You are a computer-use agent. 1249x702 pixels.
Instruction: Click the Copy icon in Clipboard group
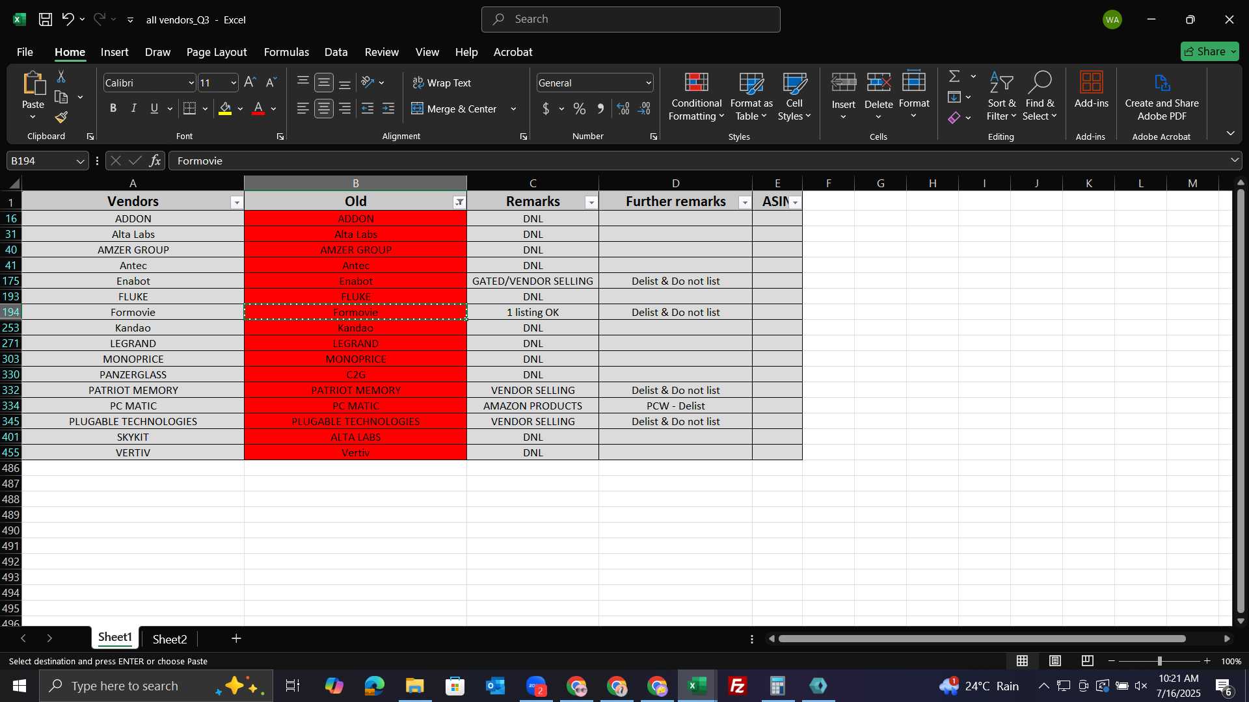[x=61, y=97]
